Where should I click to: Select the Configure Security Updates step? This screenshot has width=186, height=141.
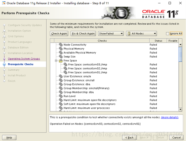[25, 25]
